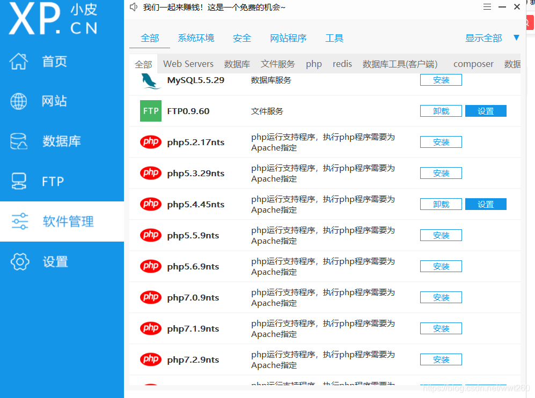Click the 软件管理 sliders icon
Image resolution: width=535 pixels, height=398 pixels.
(x=20, y=221)
